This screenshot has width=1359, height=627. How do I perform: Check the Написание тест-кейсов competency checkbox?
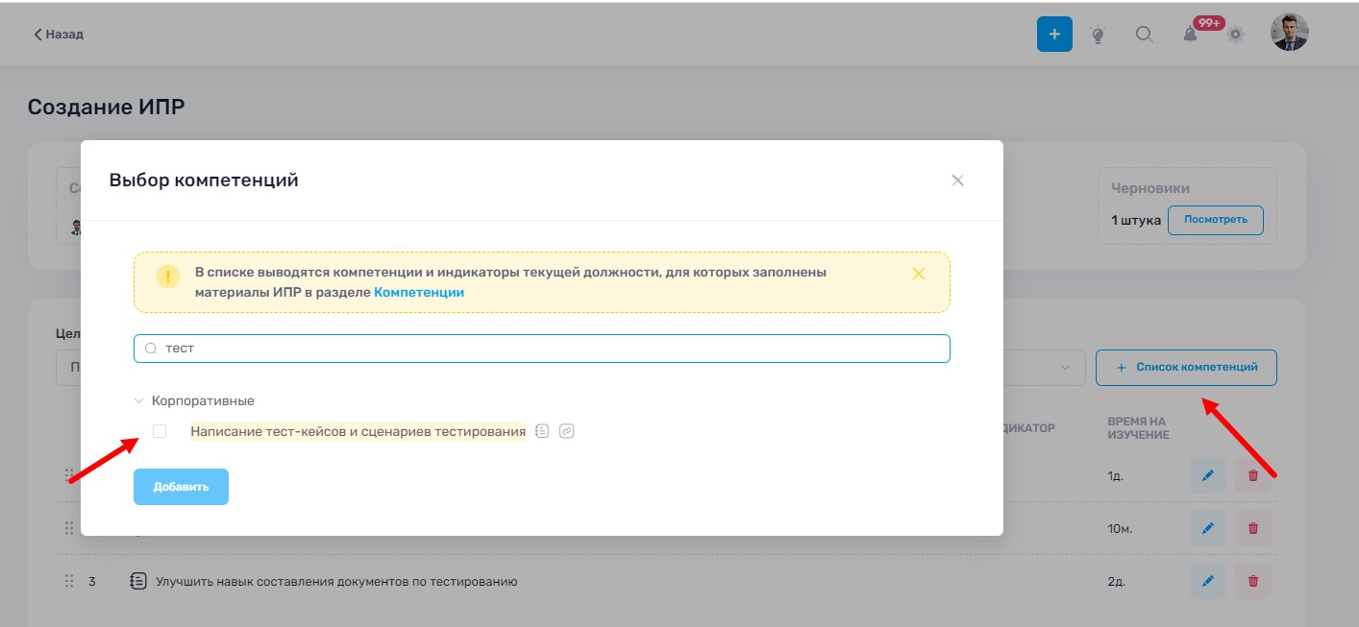coord(160,431)
